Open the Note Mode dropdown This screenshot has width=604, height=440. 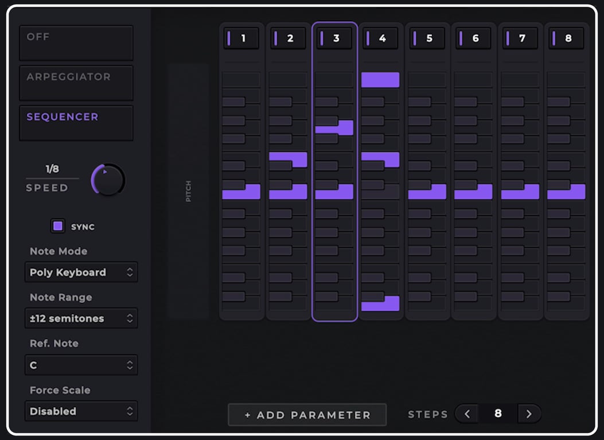81,272
